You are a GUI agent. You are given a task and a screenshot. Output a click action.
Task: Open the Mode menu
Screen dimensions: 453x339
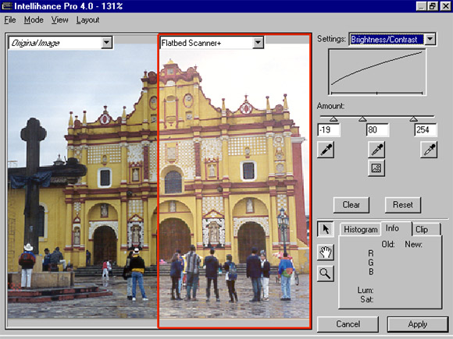(34, 20)
